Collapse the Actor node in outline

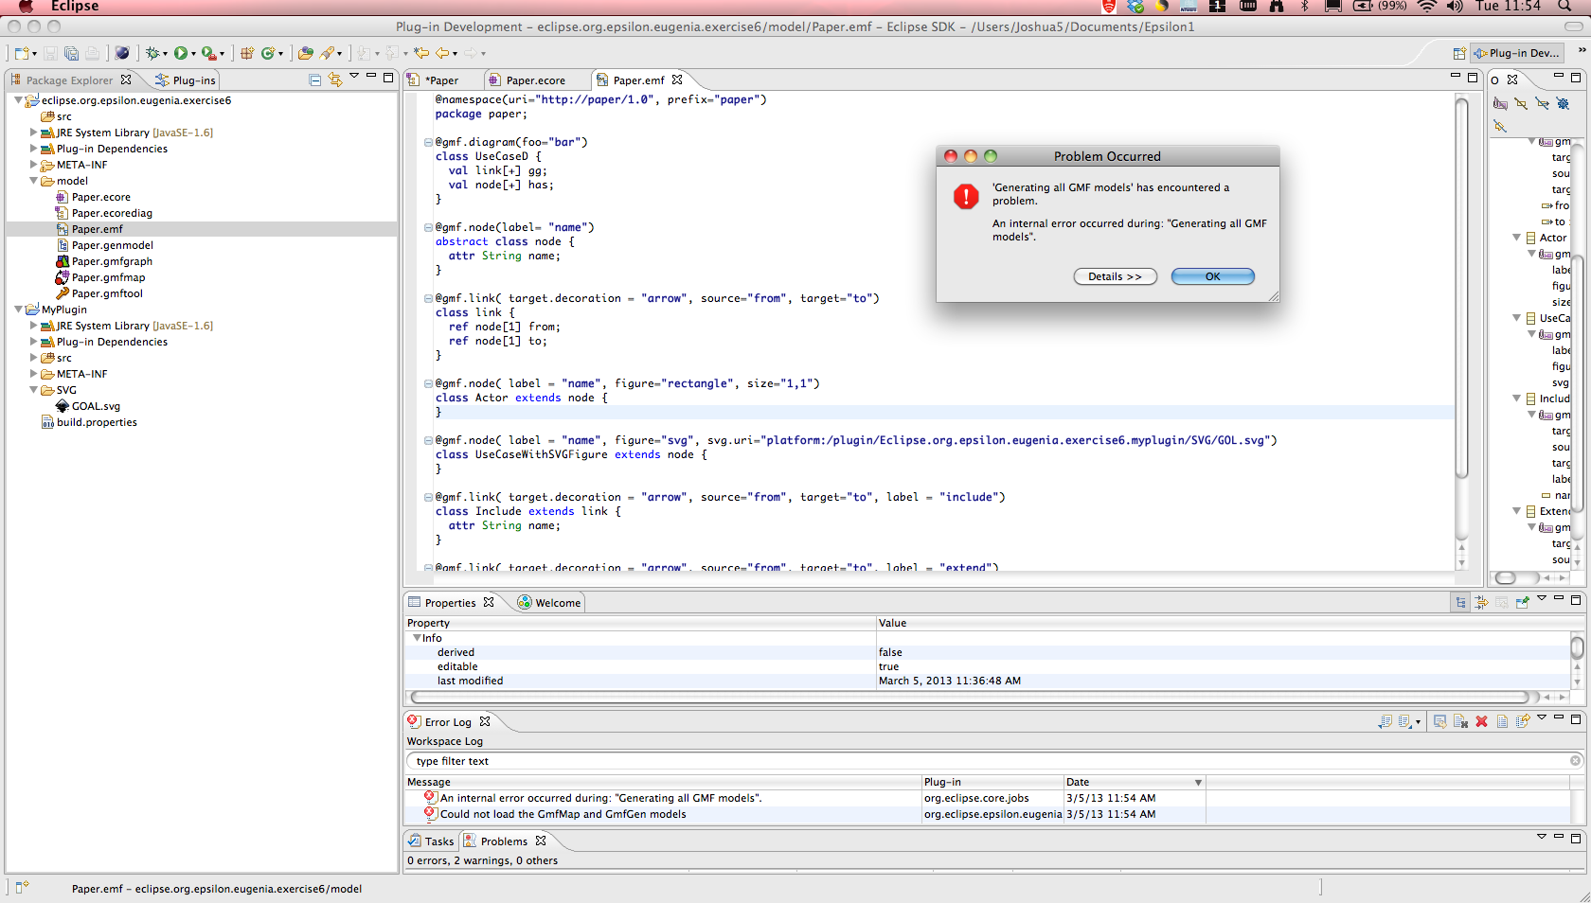click(x=1516, y=238)
